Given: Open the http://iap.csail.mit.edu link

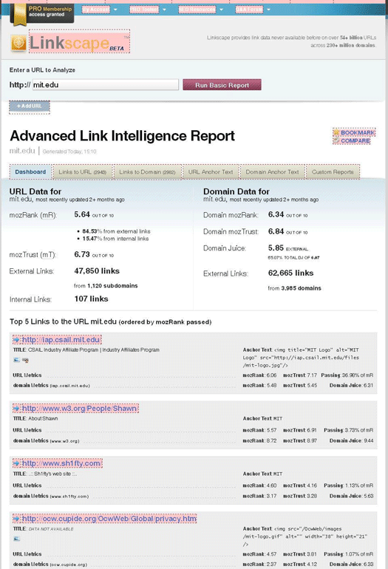Looking at the screenshot, I should (x=61, y=340).
